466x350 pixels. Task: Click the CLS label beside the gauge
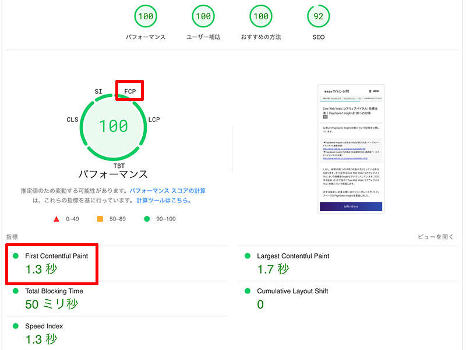click(x=72, y=120)
